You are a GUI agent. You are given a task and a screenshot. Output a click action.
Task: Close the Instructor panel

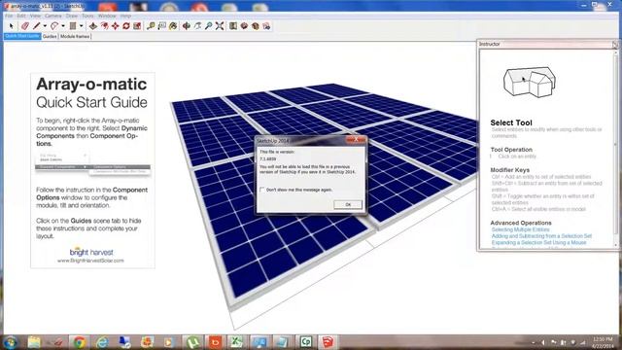615,45
